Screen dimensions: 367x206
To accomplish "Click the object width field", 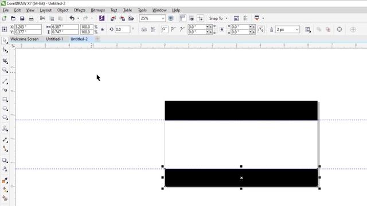I will pos(65,27).
